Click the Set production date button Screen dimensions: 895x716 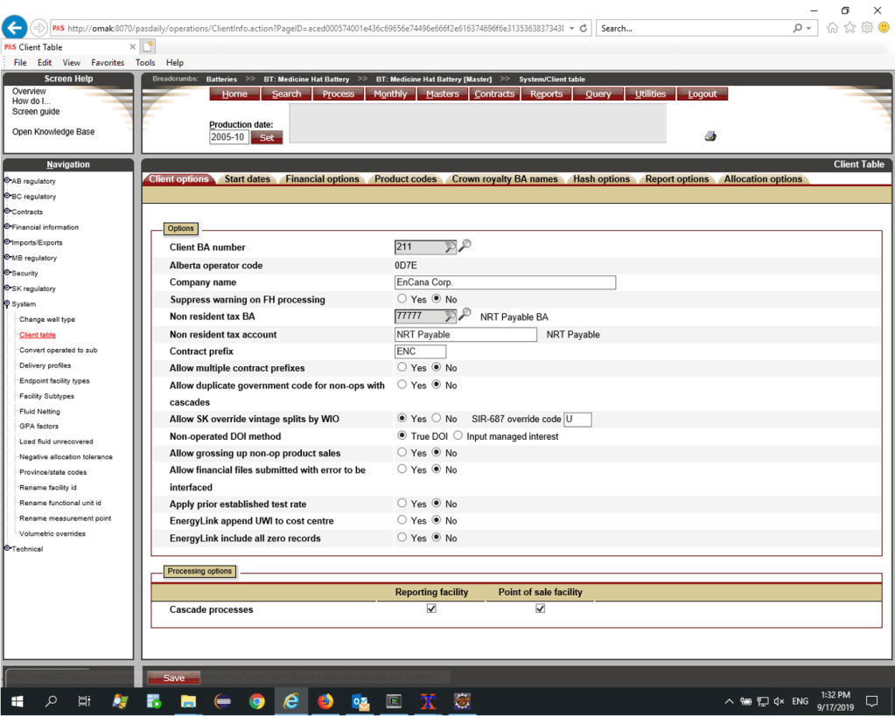[x=266, y=137]
